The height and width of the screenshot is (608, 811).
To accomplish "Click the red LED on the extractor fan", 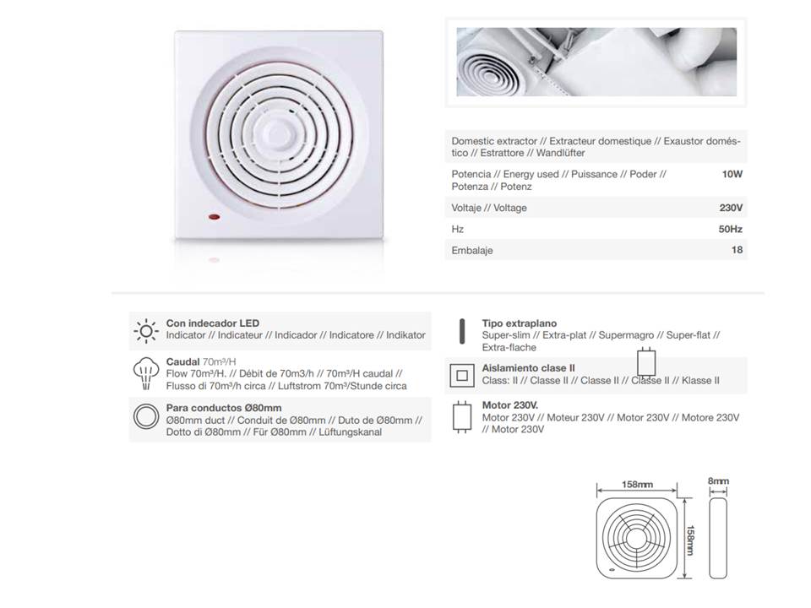I will coord(214,217).
